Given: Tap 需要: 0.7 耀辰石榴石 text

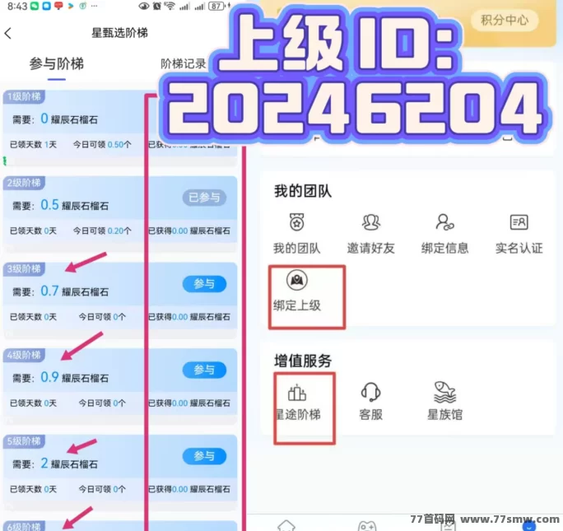Looking at the screenshot, I should [x=60, y=291].
